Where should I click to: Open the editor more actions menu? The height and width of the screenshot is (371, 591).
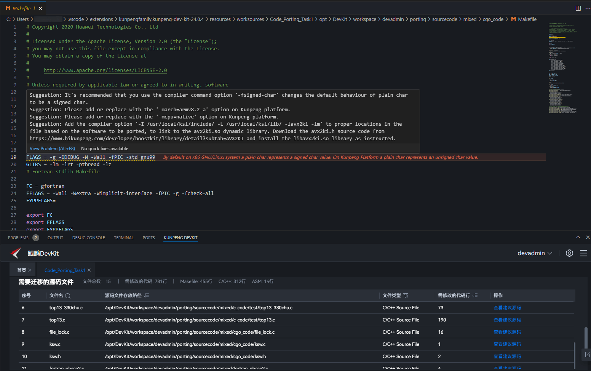point(588,8)
